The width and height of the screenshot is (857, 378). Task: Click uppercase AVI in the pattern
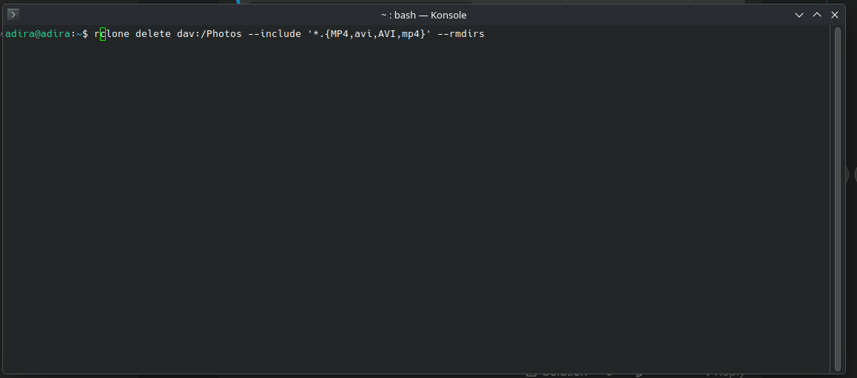tap(387, 34)
